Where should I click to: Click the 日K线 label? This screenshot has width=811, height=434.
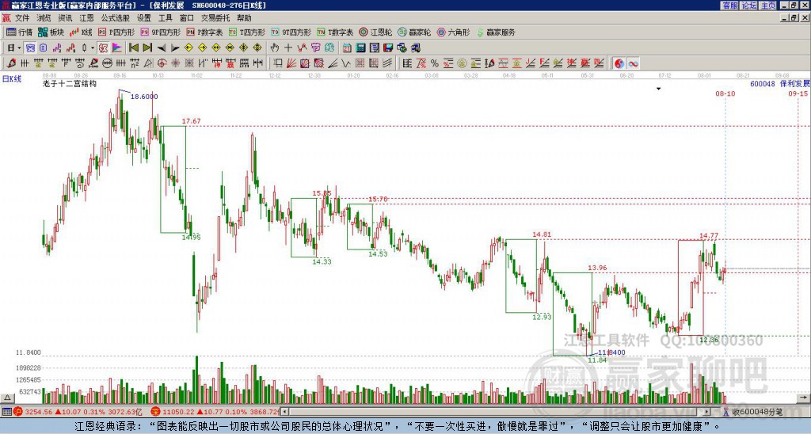click(x=12, y=79)
